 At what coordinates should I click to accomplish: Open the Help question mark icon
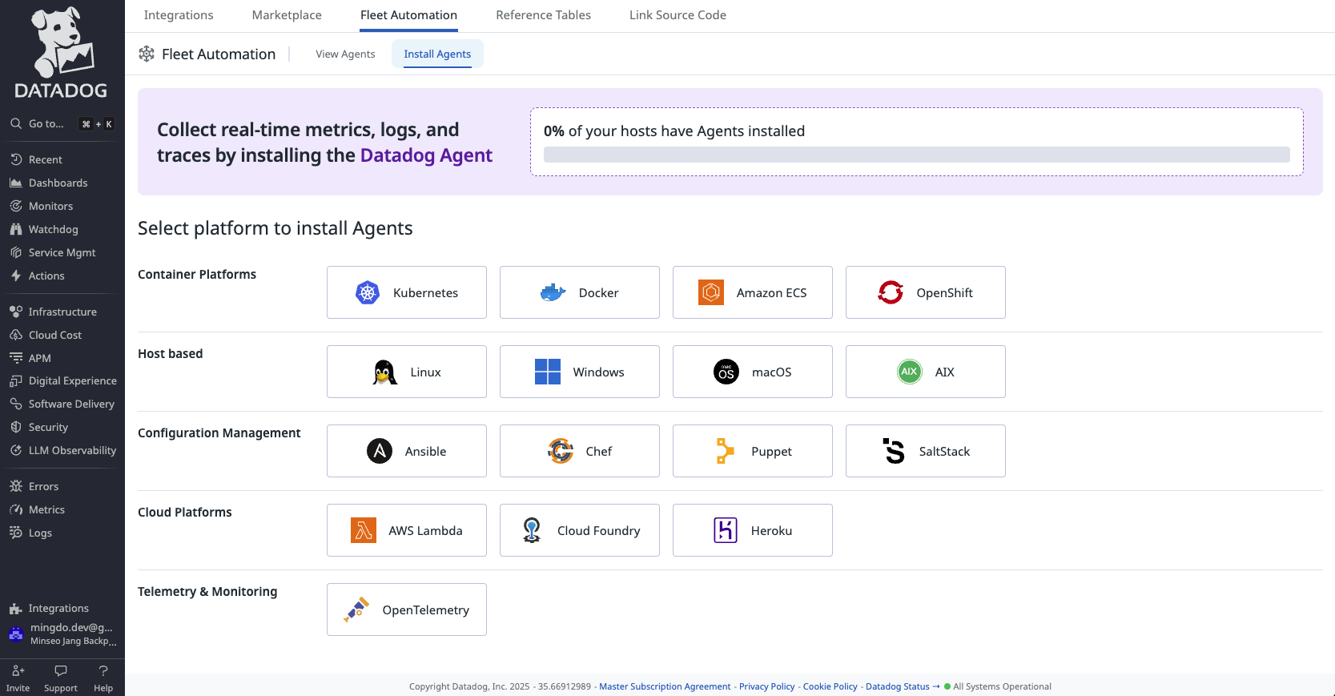[x=103, y=671]
